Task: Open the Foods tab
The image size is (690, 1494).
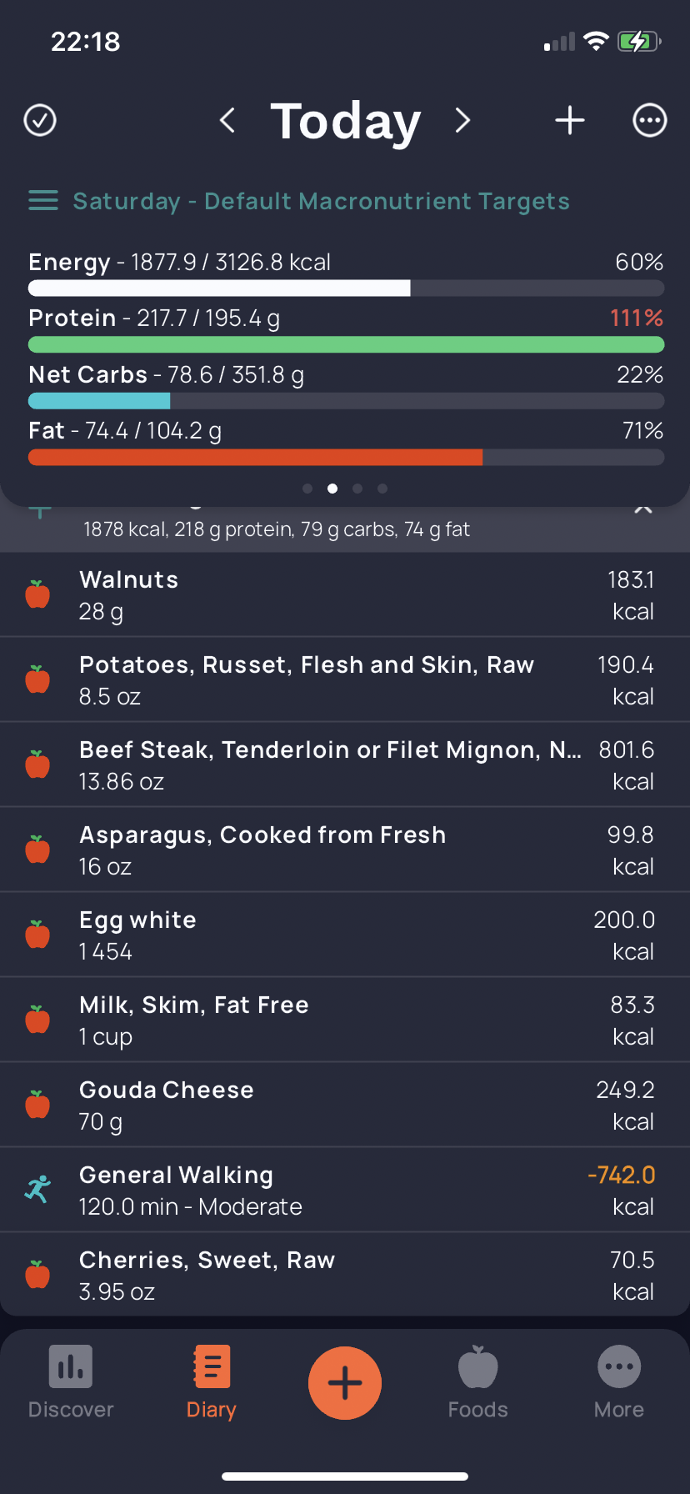Action: (478, 1382)
